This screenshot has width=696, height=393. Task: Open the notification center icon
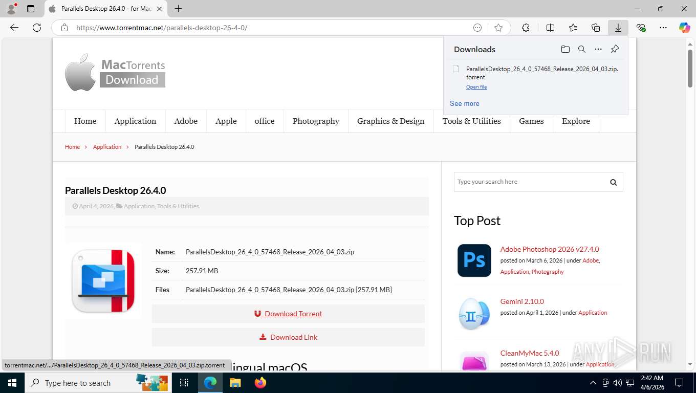pyautogui.click(x=679, y=383)
